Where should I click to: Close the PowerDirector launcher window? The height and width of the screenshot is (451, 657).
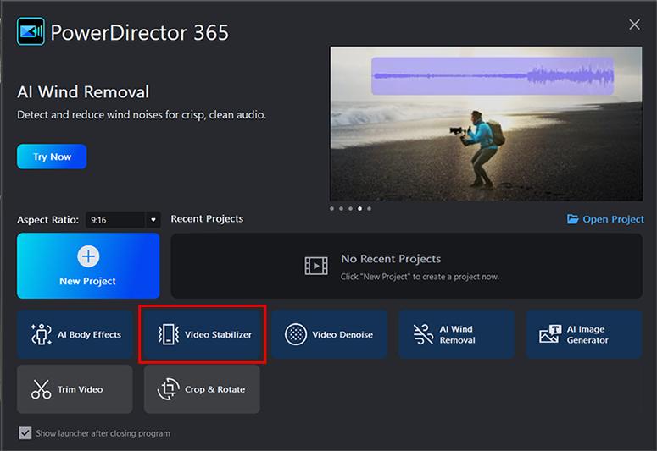634,25
